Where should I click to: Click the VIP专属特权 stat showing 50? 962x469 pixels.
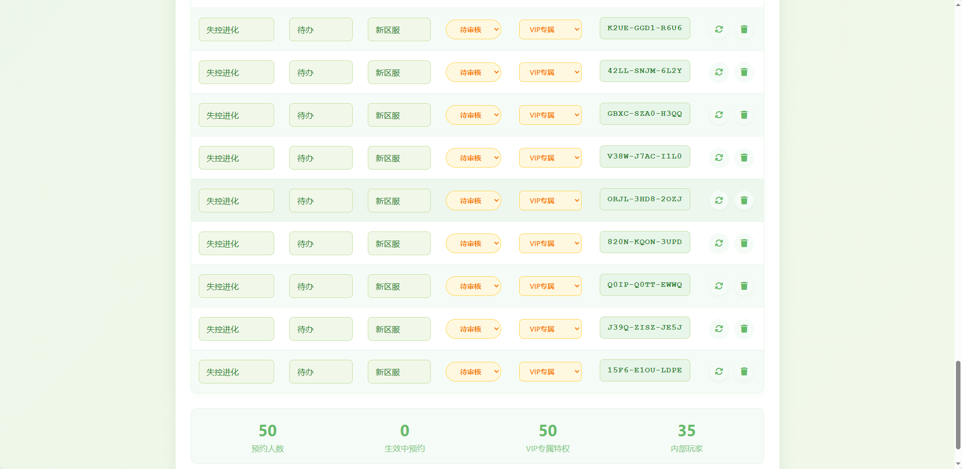point(548,437)
